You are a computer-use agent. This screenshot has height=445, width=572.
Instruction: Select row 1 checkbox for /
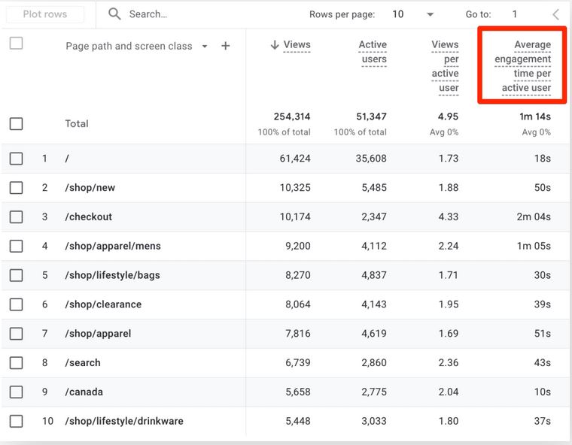[16, 159]
